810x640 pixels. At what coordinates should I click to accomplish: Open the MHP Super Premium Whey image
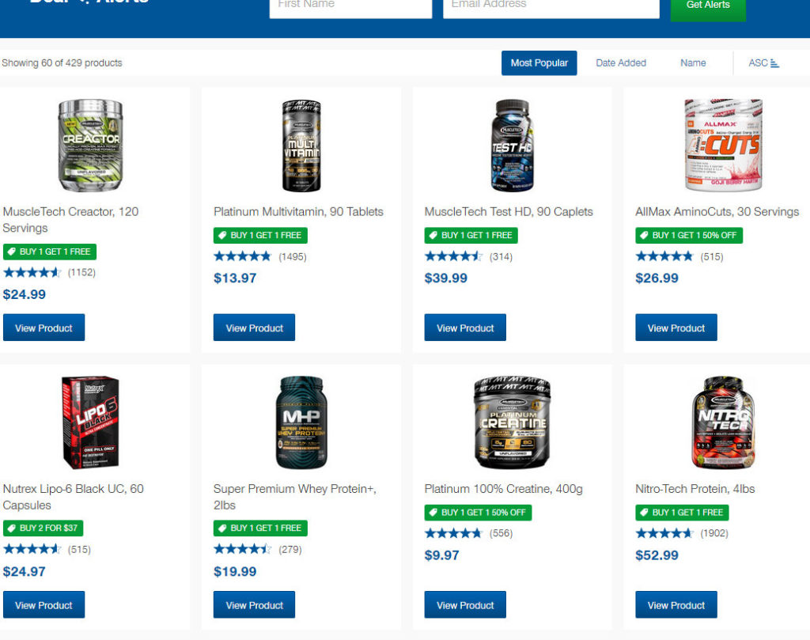(x=301, y=422)
